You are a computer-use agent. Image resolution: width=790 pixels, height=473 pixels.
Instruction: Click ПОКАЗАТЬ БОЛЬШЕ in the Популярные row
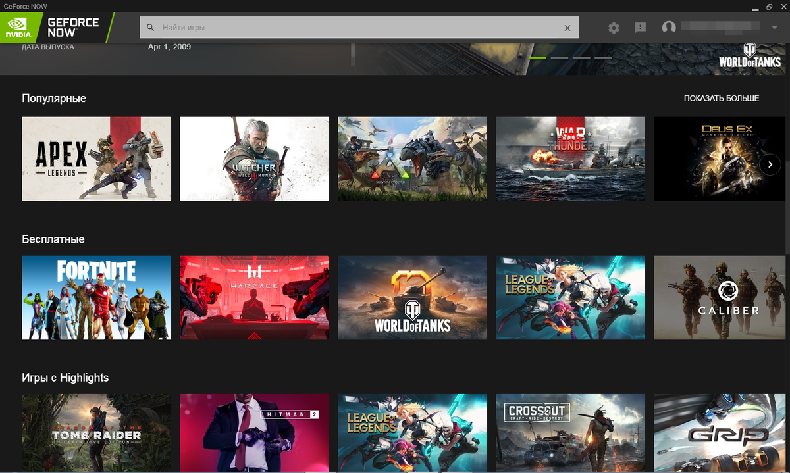(722, 98)
